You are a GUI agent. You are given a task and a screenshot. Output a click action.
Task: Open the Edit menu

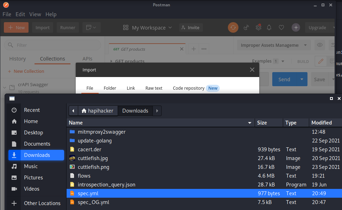pos(20,14)
